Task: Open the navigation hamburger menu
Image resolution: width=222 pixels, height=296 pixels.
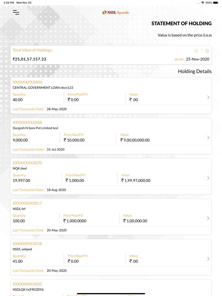Action: pos(16,12)
